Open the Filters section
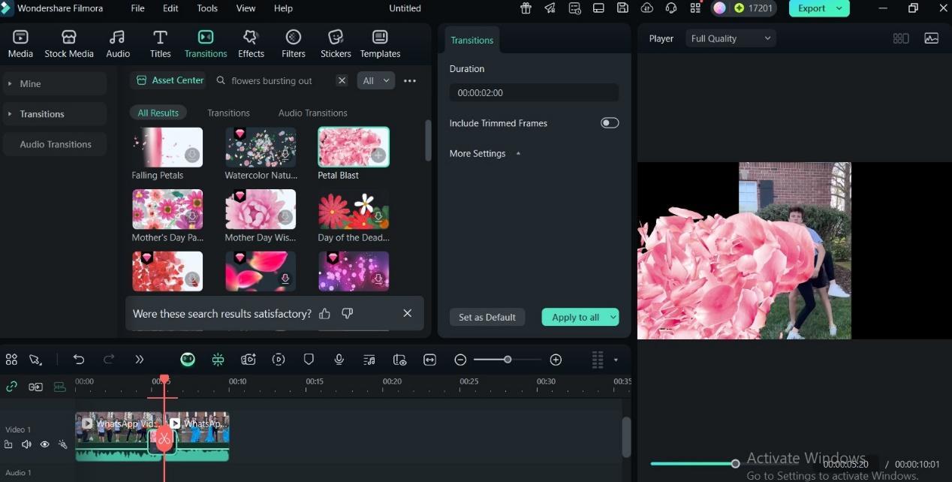Image resolution: width=952 pixels, height=482 pixels. (294, 44)
